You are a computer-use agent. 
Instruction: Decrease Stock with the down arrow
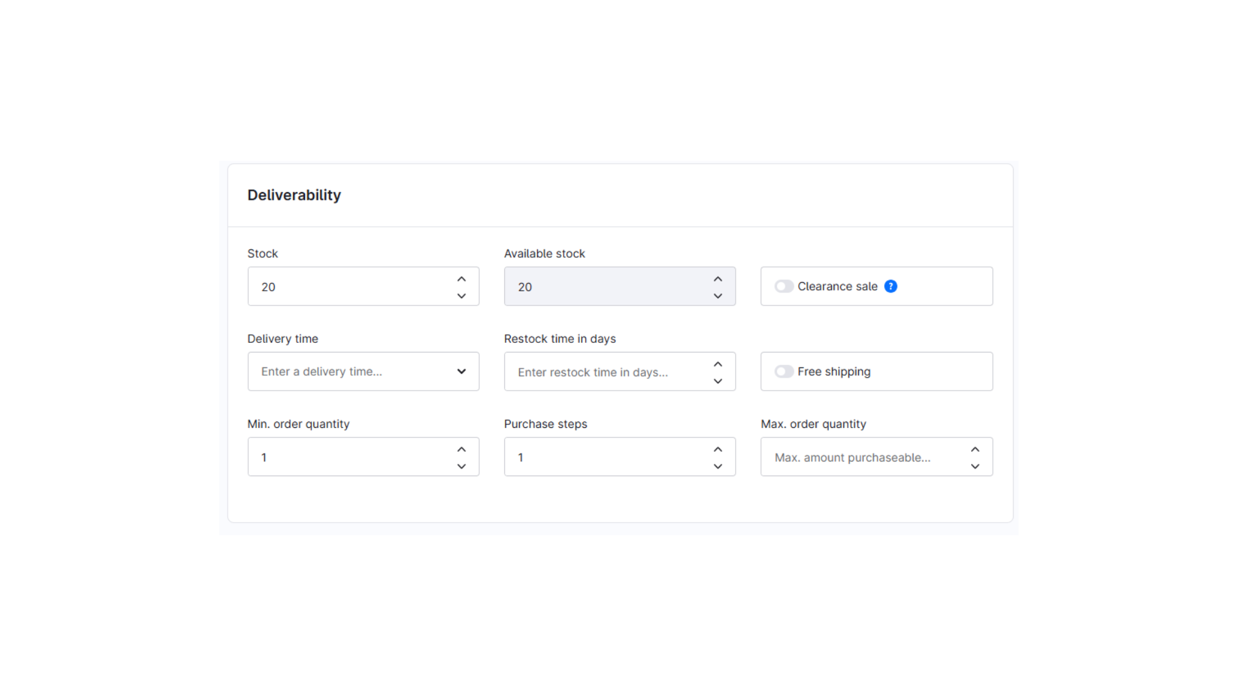click(x=461, y=296)
